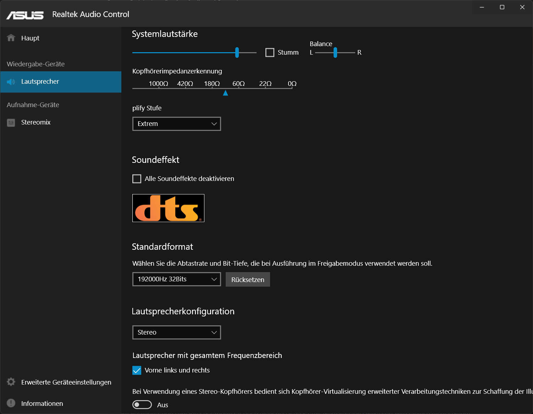Viewport: 533px width, 414px height.
Task: Click the 420Ω impedance mark
Action: (x=185, y=84)
